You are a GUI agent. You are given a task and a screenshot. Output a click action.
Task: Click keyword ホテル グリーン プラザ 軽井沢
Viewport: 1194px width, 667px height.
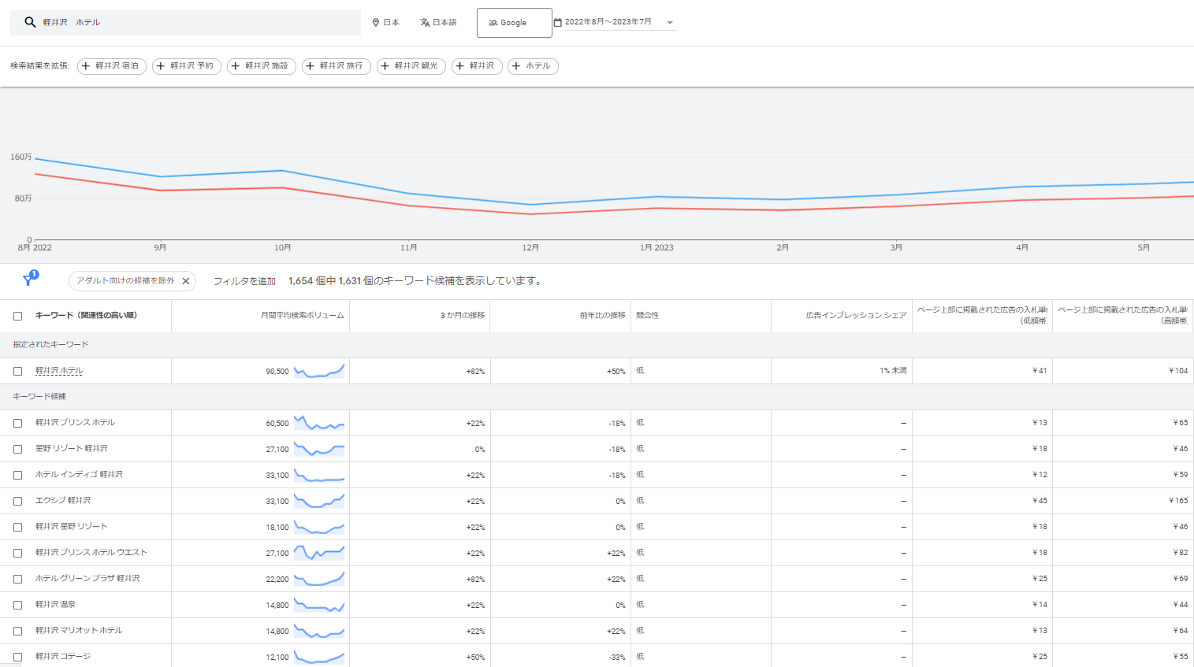coord(87,579)
